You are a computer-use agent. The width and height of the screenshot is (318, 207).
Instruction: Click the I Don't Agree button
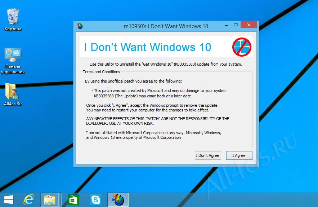point(208,155)
